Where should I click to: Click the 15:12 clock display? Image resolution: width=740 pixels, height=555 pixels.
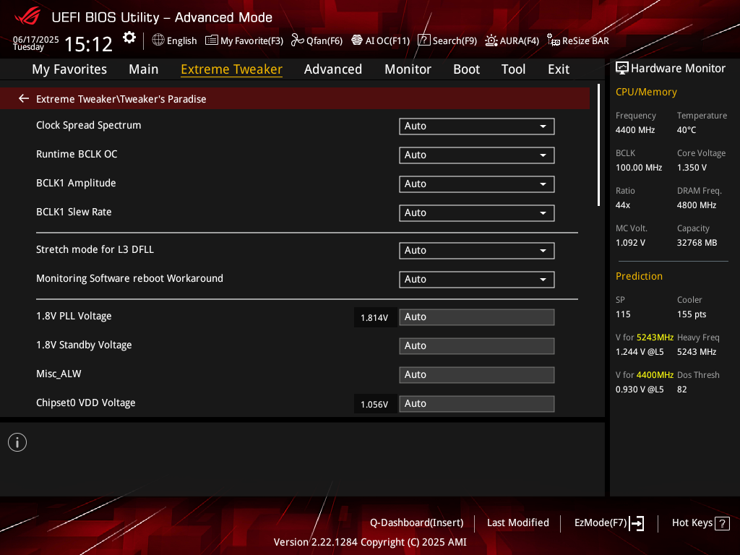88,44
